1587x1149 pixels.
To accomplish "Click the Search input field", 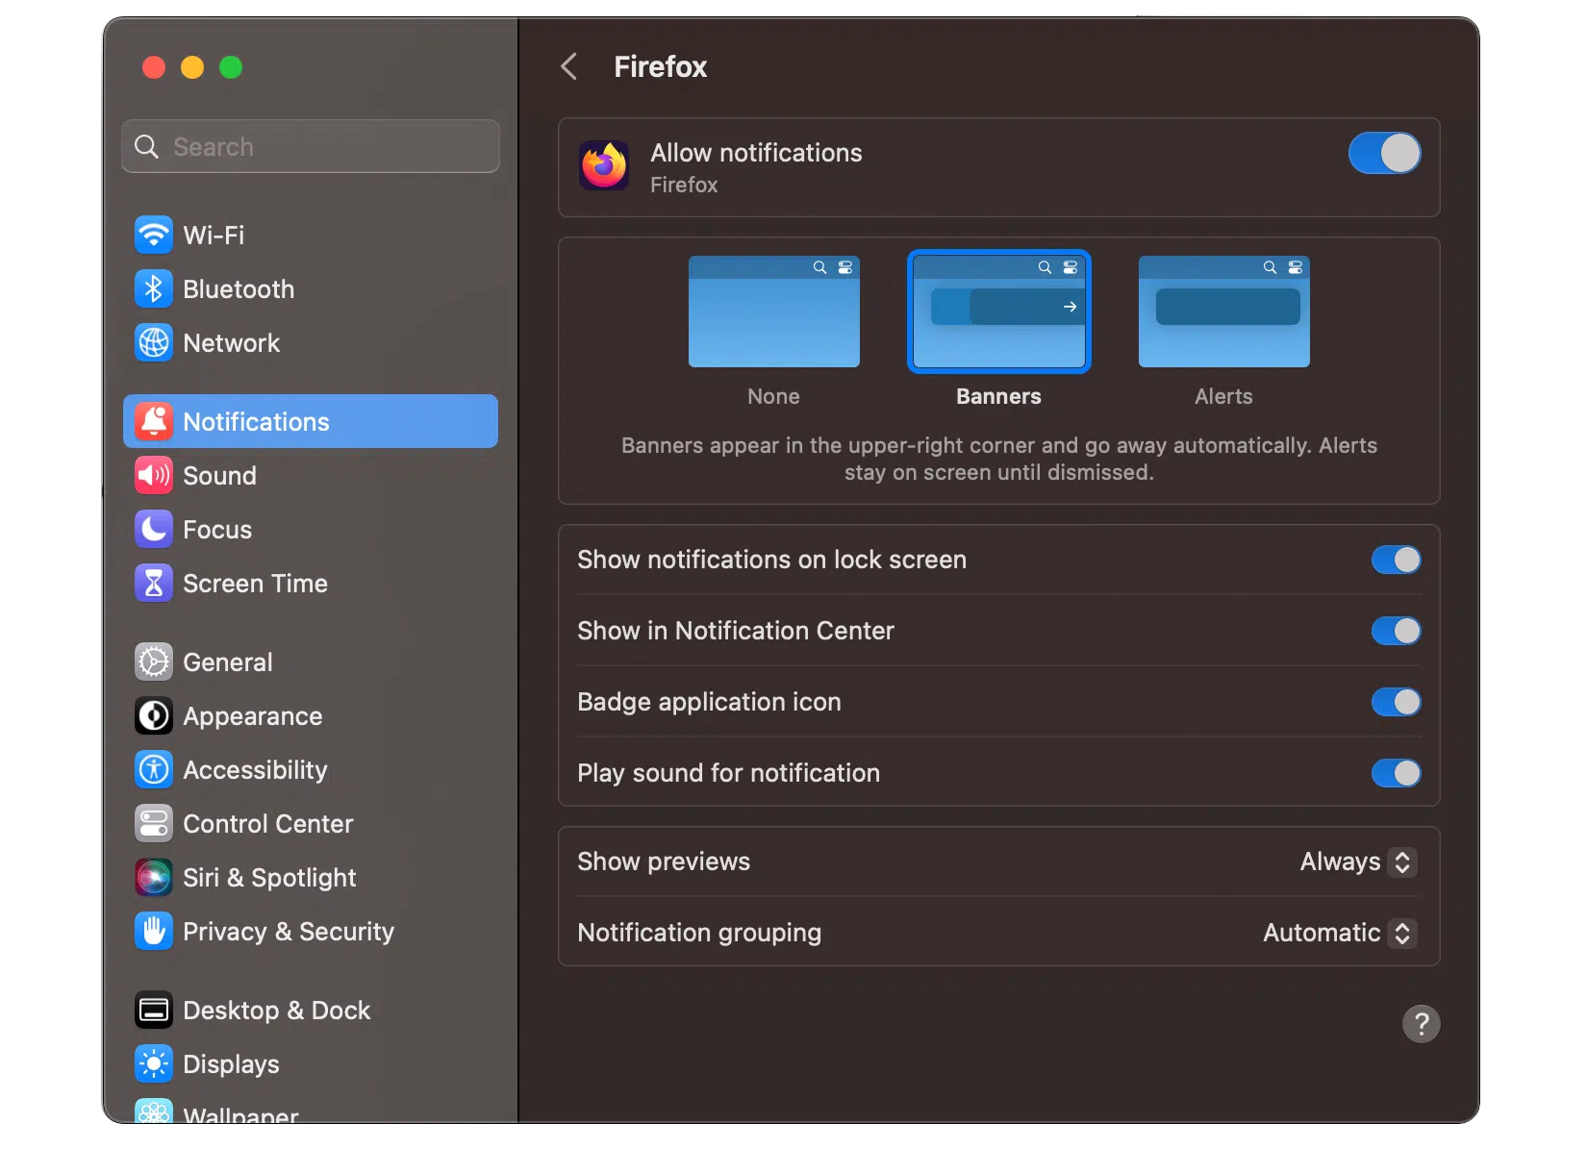I will [311, 146].
